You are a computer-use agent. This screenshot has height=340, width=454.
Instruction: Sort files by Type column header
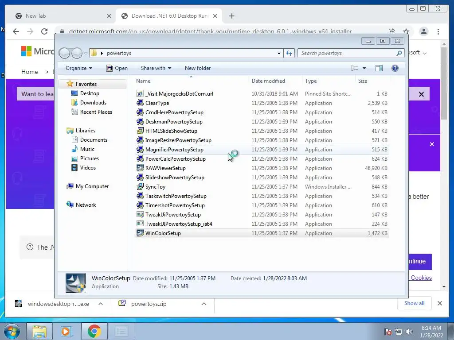coord(329,81)
